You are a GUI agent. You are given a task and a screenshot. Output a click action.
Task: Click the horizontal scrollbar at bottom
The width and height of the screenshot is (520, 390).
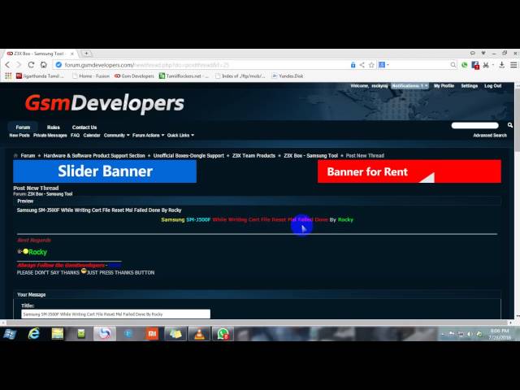[257, 323]
